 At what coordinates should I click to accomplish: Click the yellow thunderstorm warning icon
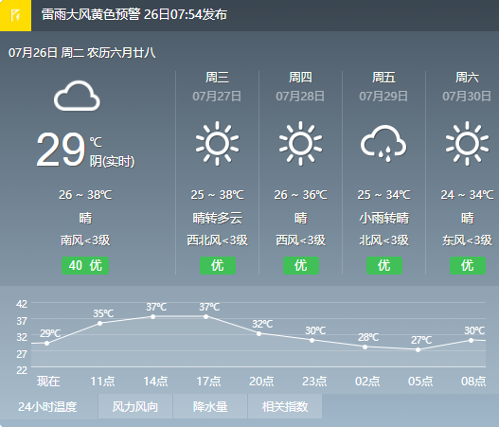click(x=15, y=15)
